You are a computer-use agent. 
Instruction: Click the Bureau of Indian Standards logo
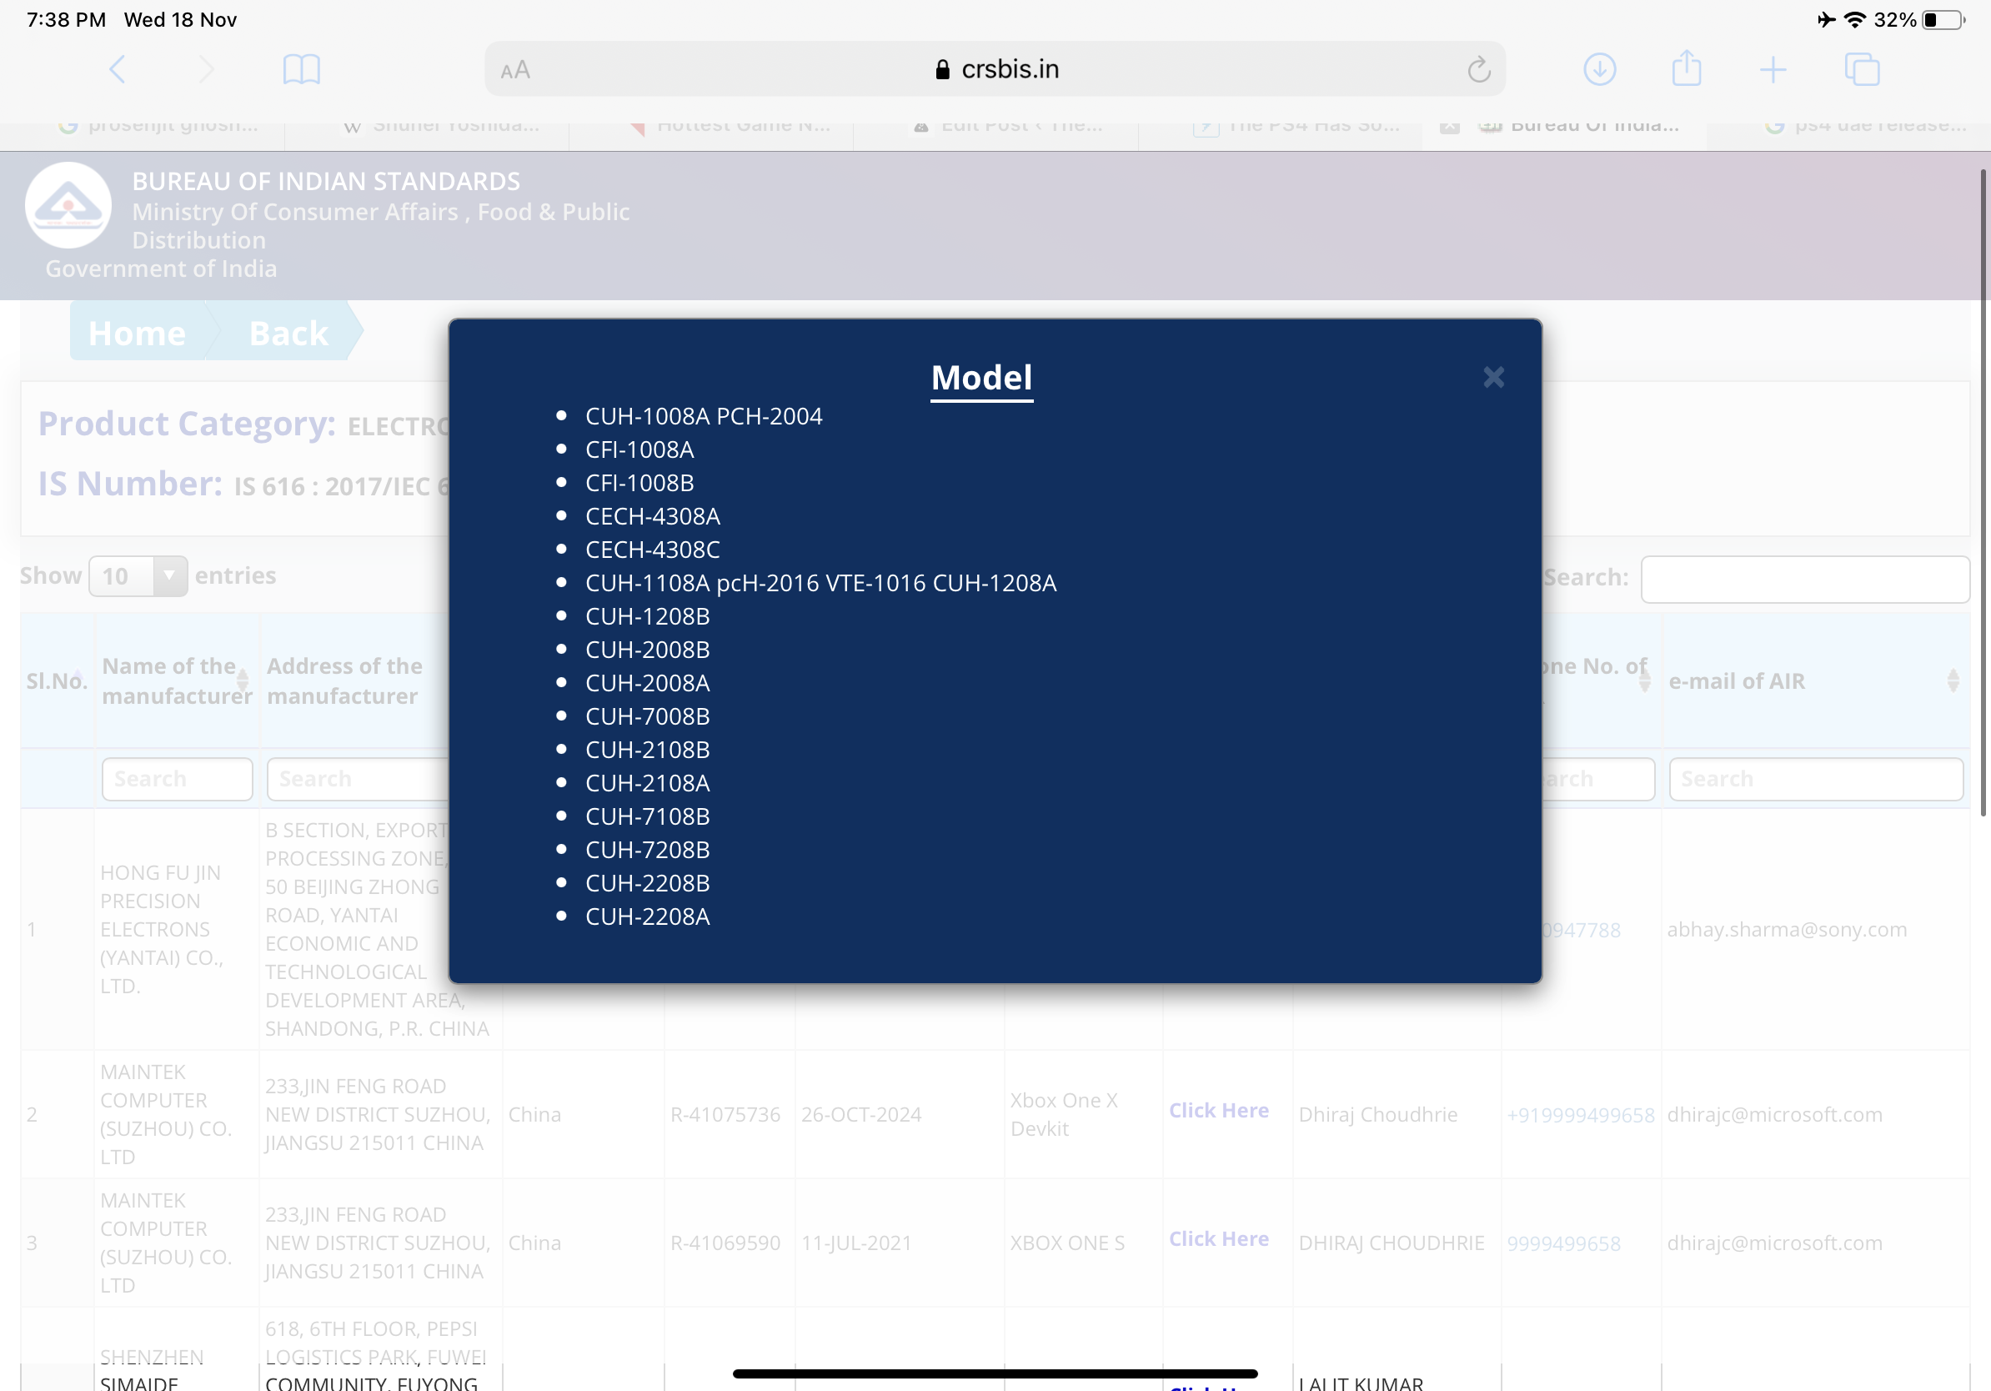(68, 205)
